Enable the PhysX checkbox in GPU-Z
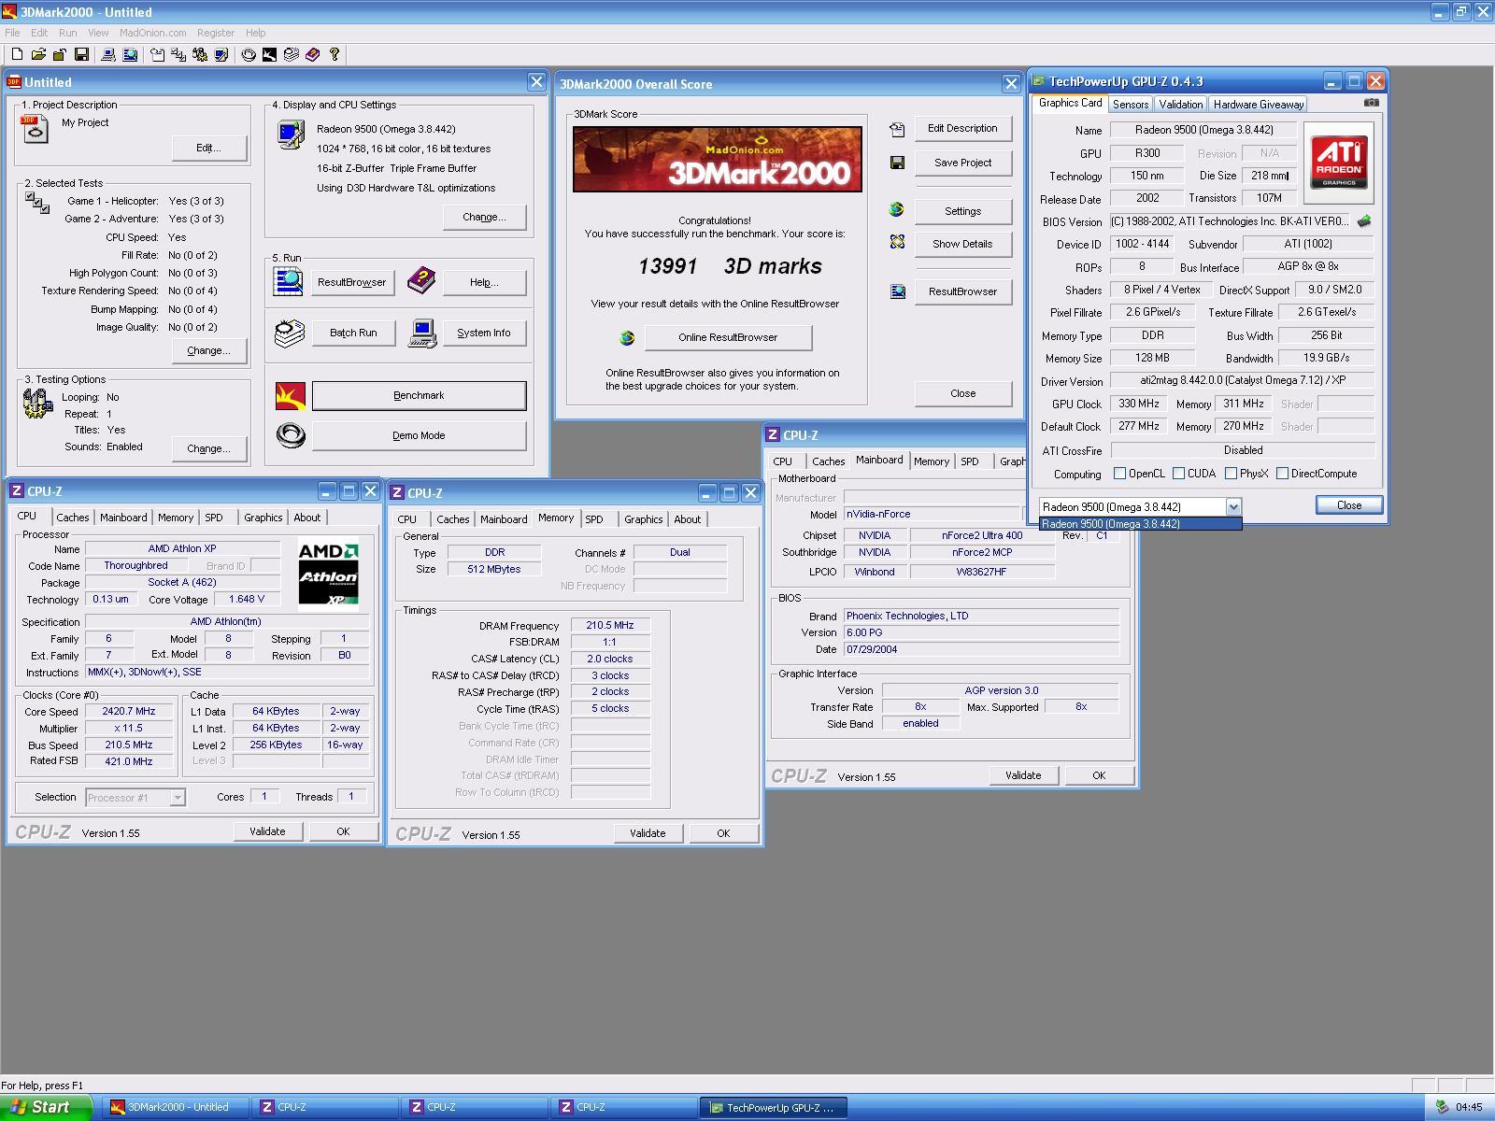The width and height of the screenshot is (1495, 1121). point(1232,474)
